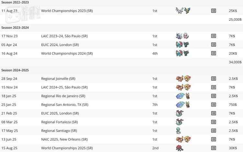
Task: View team list icon for World Championships 2024
Action: [214, 53]
